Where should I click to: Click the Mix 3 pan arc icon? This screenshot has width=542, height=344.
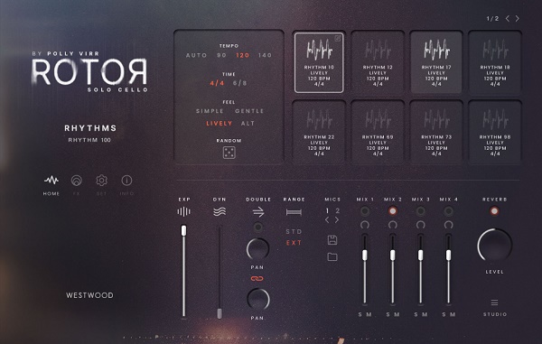tap(421, 225)
